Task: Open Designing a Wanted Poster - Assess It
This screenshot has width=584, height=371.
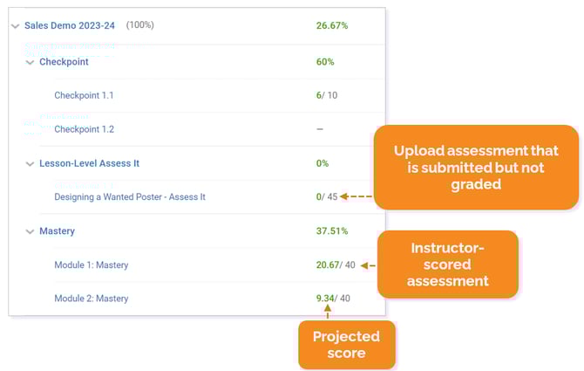Action: pos(130,197)
